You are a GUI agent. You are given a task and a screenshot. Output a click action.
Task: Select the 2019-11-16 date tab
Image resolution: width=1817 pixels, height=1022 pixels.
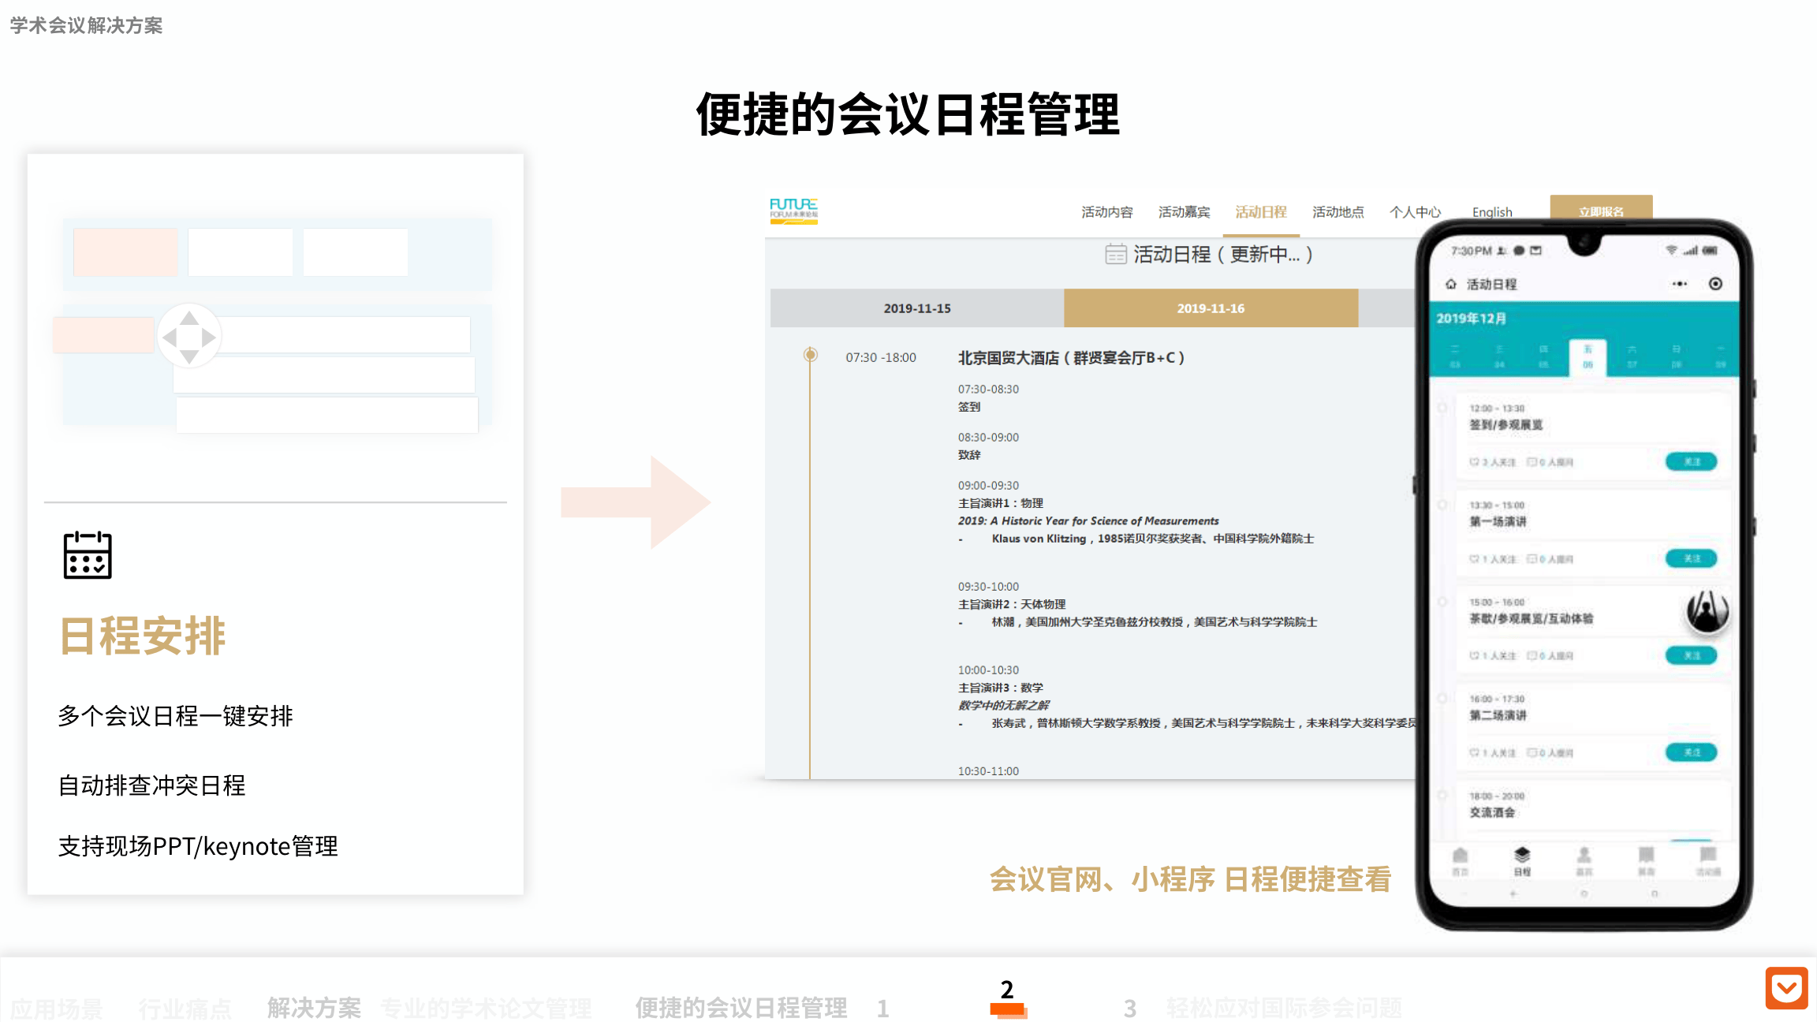[x=1211, y=308]
